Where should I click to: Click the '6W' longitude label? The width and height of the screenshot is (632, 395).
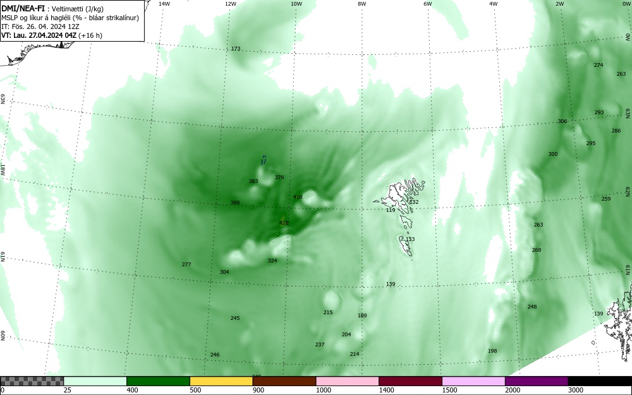tap(428, 4)
